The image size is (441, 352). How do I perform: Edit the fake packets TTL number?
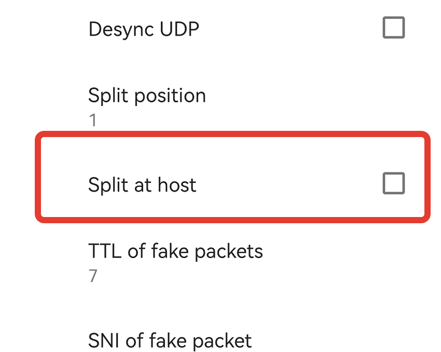(x=93, y=276)
